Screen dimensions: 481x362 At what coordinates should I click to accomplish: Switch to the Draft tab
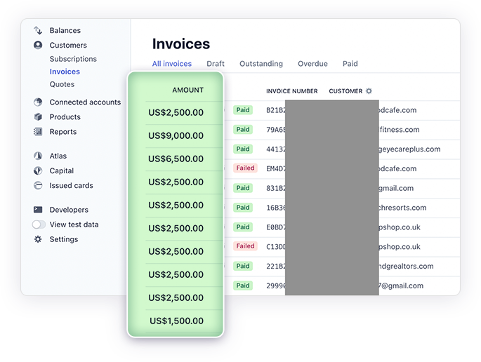(x=216, y=64)
